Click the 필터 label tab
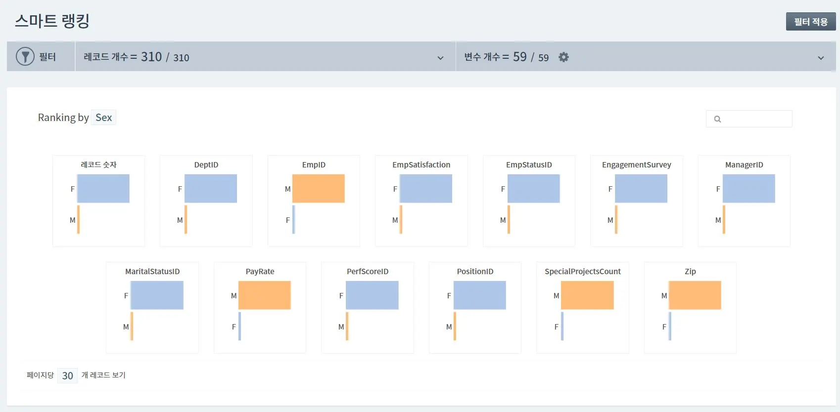This screenshot has width=840, height=412. pos(47,57)
